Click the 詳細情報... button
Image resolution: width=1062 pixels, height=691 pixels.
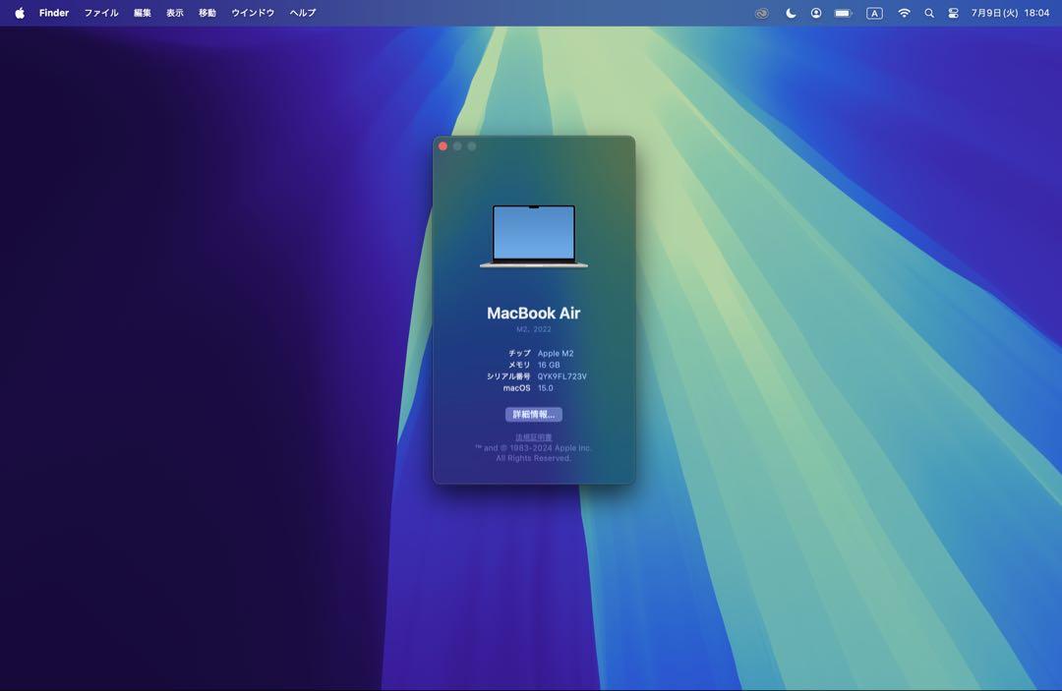(534, 414)
